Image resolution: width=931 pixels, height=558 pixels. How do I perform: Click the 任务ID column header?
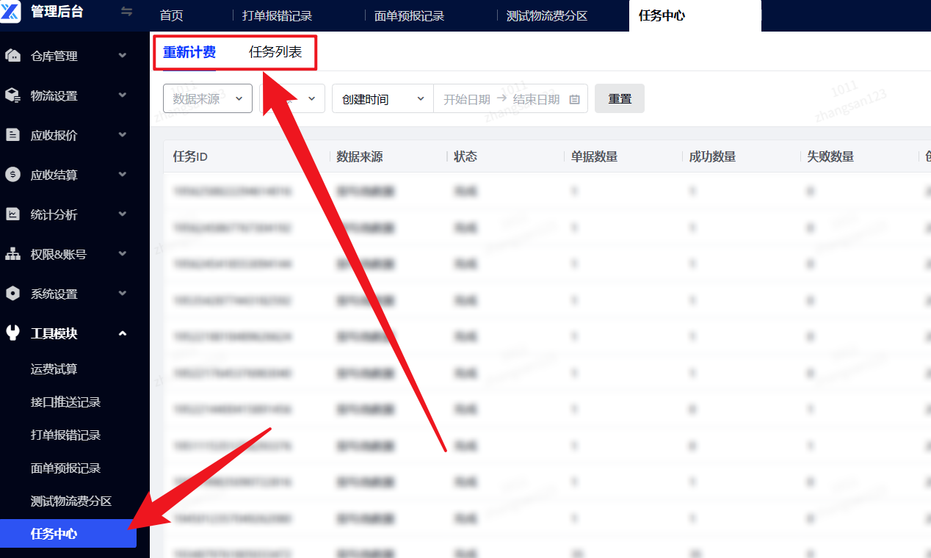(190, 156)
